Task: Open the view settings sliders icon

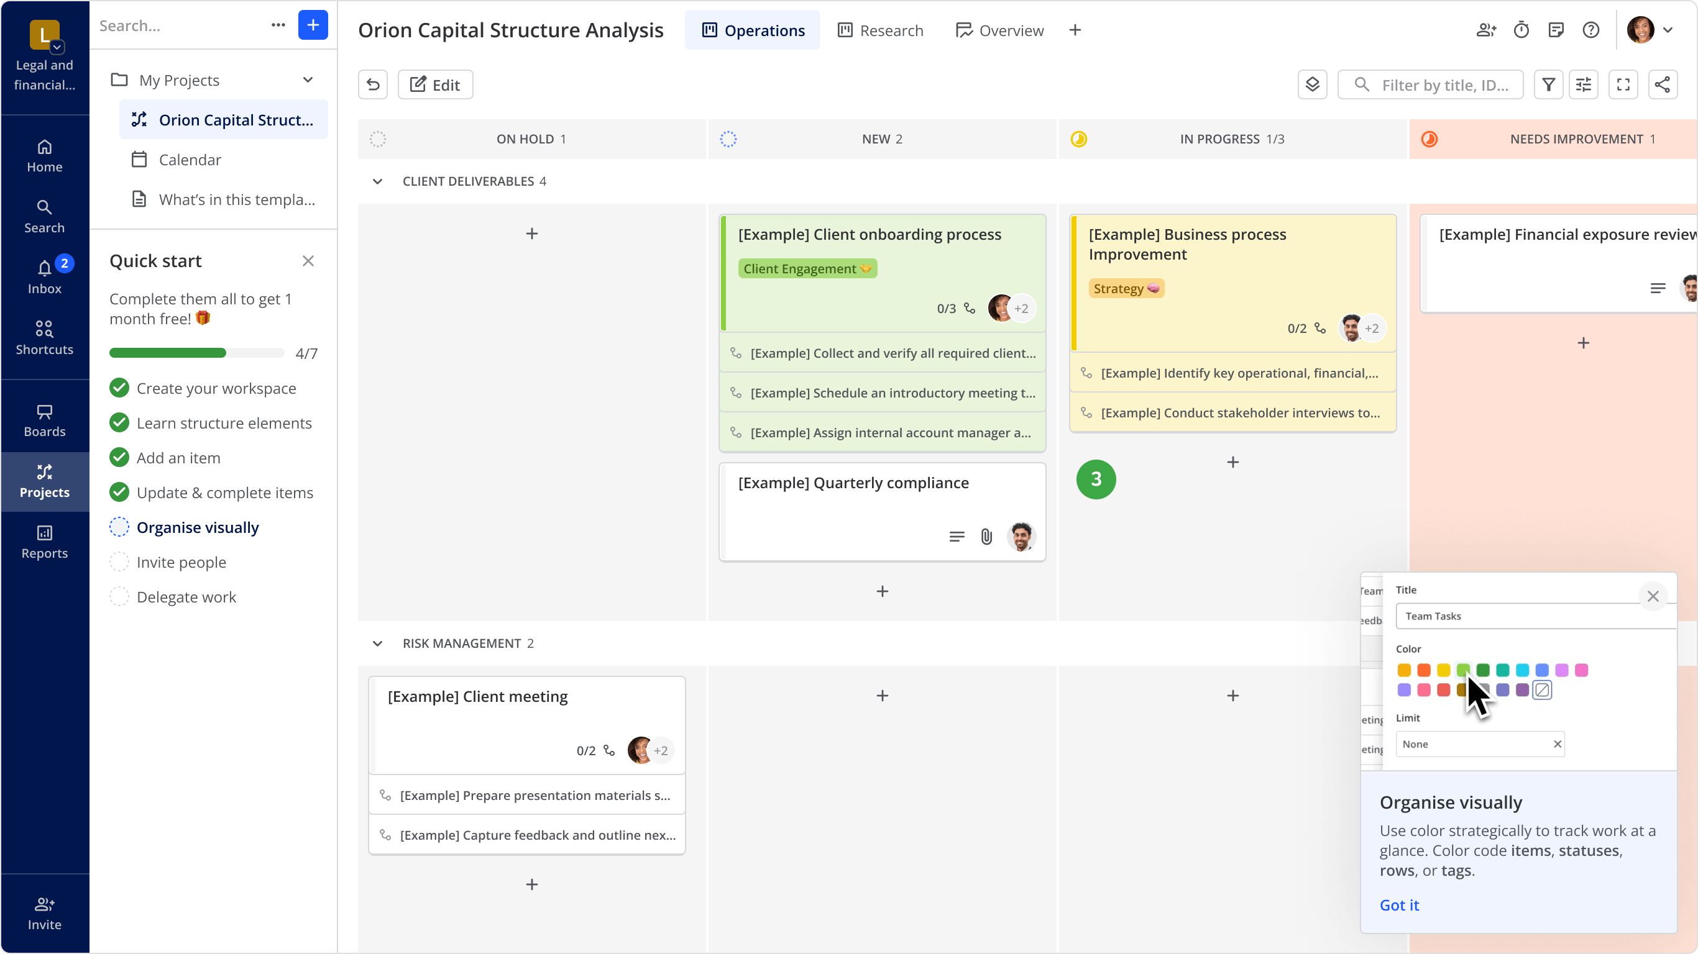Action: point(1583,84)
